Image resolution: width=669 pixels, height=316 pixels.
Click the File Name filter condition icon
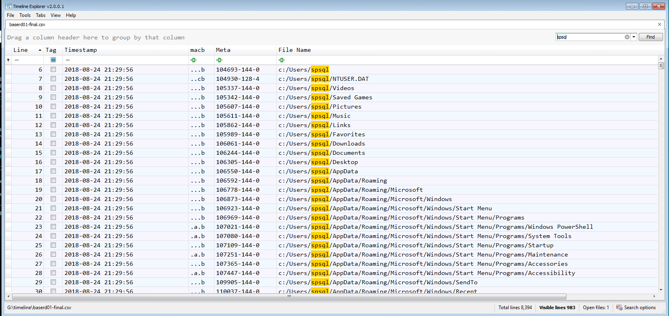282,60
